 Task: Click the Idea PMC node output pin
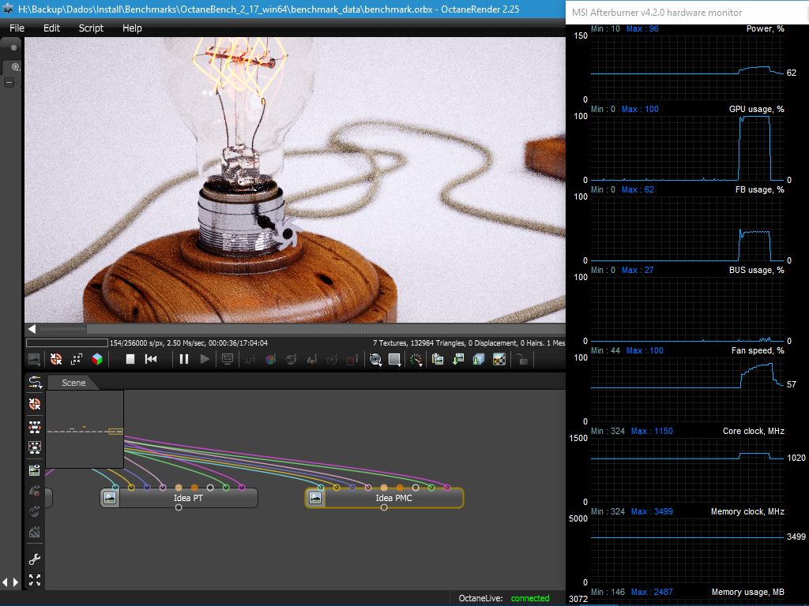tap(384, 507)
